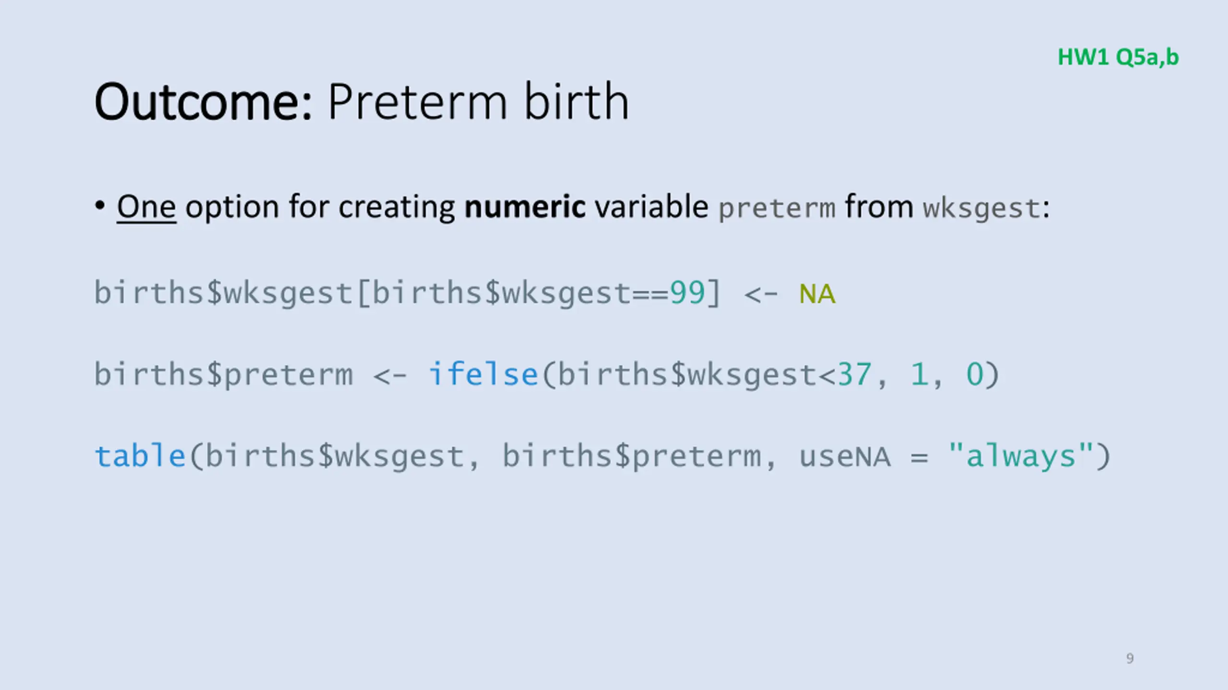The image size is (1228, 690).
Task: Click the useNA argument name
Action: pos(845,456)
